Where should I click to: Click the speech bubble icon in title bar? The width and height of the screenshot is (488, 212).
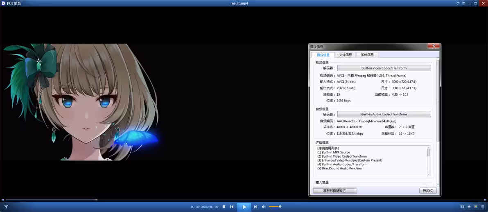pyautogui.click(x=458, y=3)
